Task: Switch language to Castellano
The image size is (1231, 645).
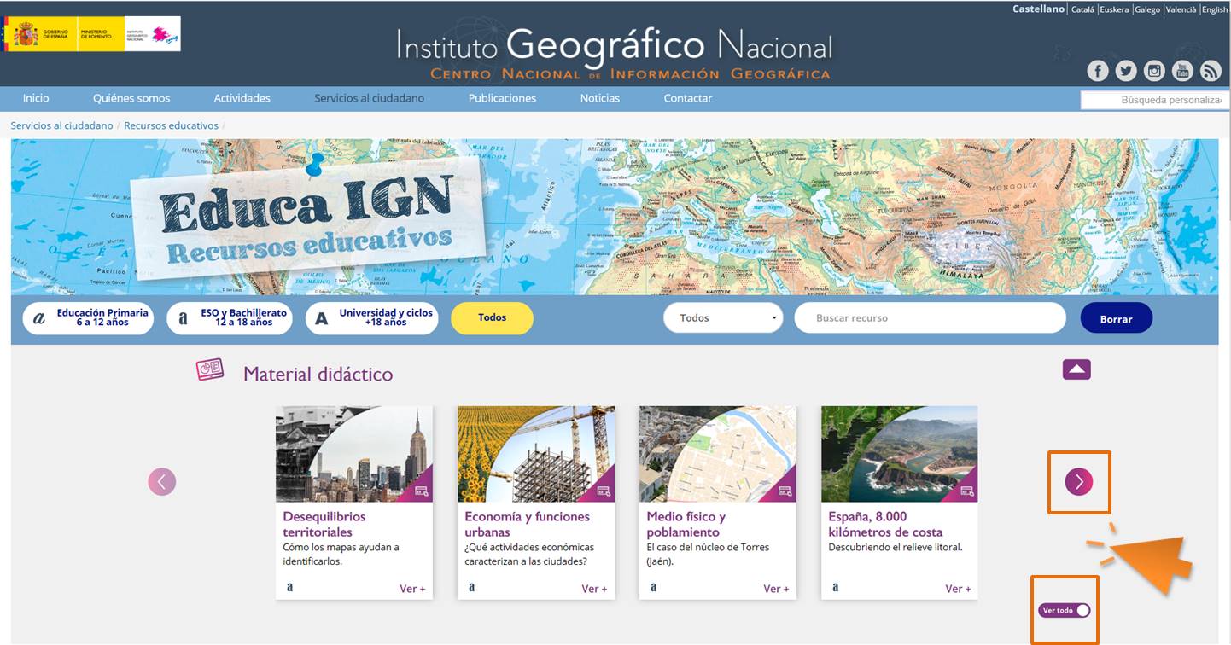Action: (x=1038, y=9)
